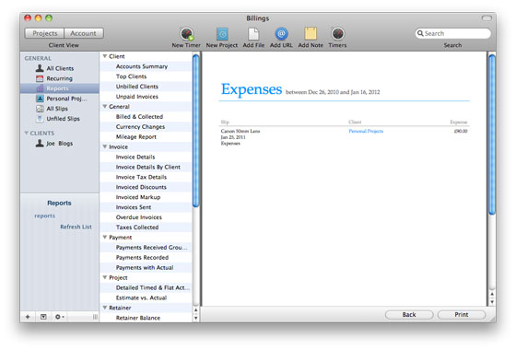This screenshot has width=516, height=350.
Task: Open the Personal Projects client link
Action: click(366, 131)
